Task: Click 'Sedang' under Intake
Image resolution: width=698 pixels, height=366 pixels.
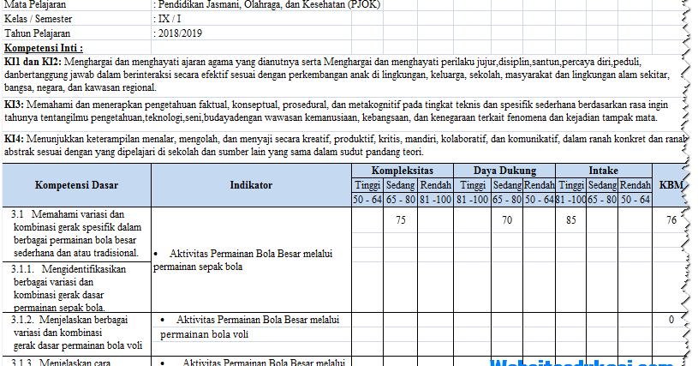Action: click(602, 185)
